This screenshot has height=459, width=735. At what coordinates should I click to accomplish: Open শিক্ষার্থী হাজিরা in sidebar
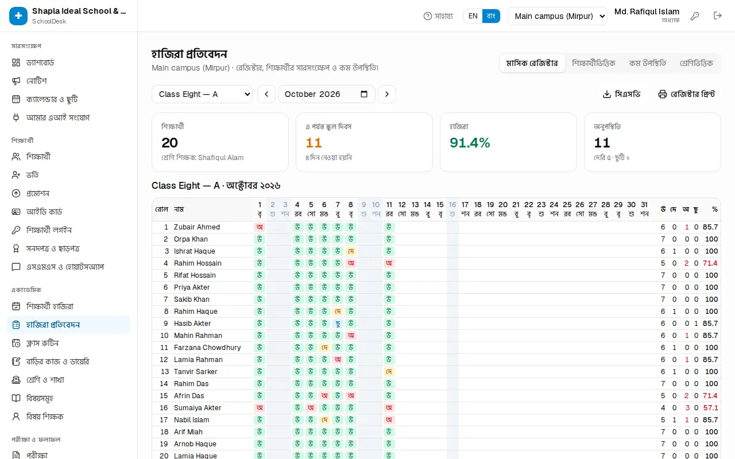(69, 306)
